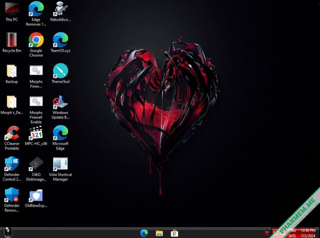Open Microsoft Store from the taskbar
This screenshot has width=320, height=238.
tap(174, 233)
